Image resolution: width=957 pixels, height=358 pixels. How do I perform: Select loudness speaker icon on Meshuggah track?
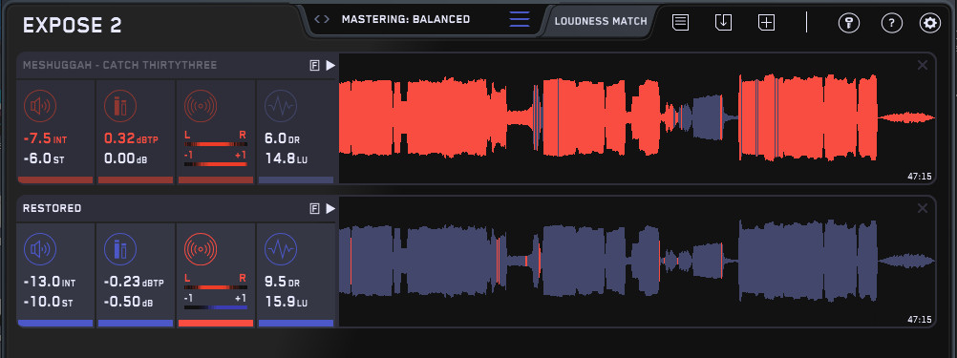click(40, 106)
